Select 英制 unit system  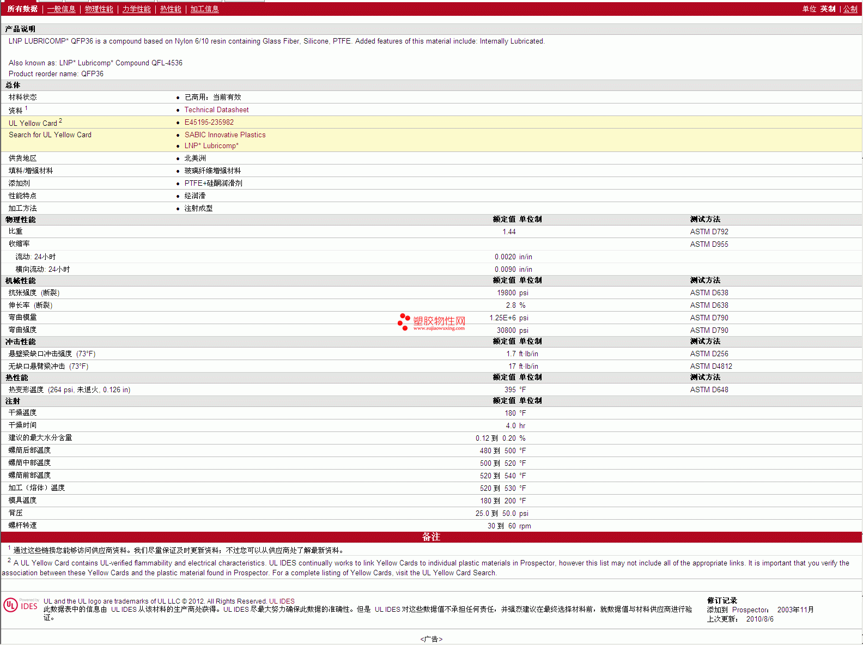(x=828, y=9)
